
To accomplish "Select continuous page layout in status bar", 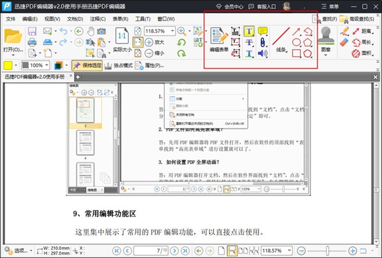I will point(232,251).
